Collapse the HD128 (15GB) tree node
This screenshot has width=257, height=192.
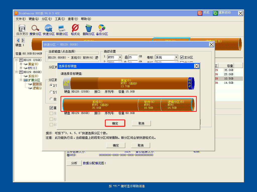(17, 60)
